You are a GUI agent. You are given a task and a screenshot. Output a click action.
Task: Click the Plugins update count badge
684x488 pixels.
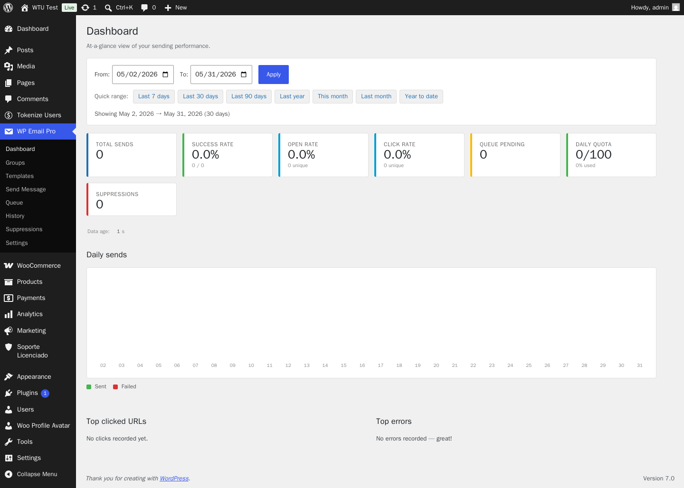tap(45, 394)
